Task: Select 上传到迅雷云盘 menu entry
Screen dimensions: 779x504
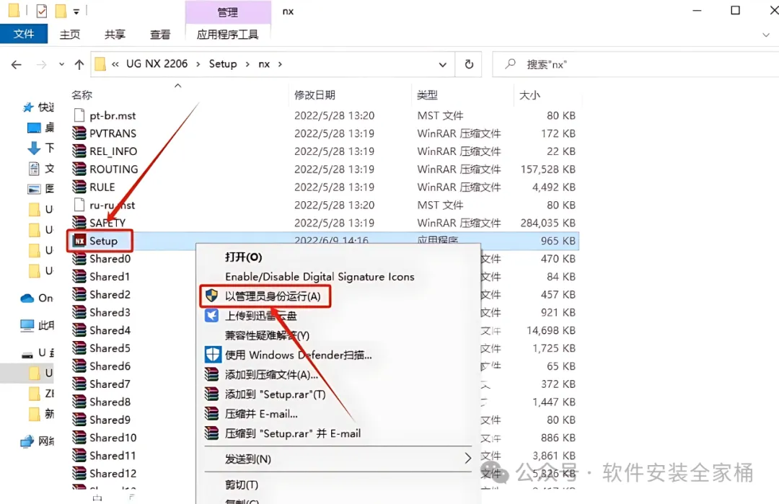Action: [x=261, y=316]
